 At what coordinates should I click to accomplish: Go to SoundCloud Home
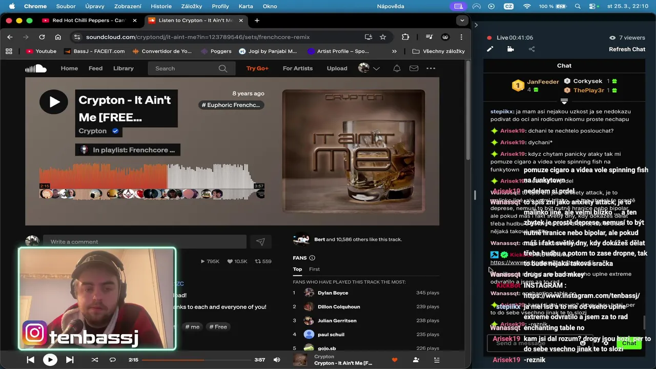pos(69,68)
